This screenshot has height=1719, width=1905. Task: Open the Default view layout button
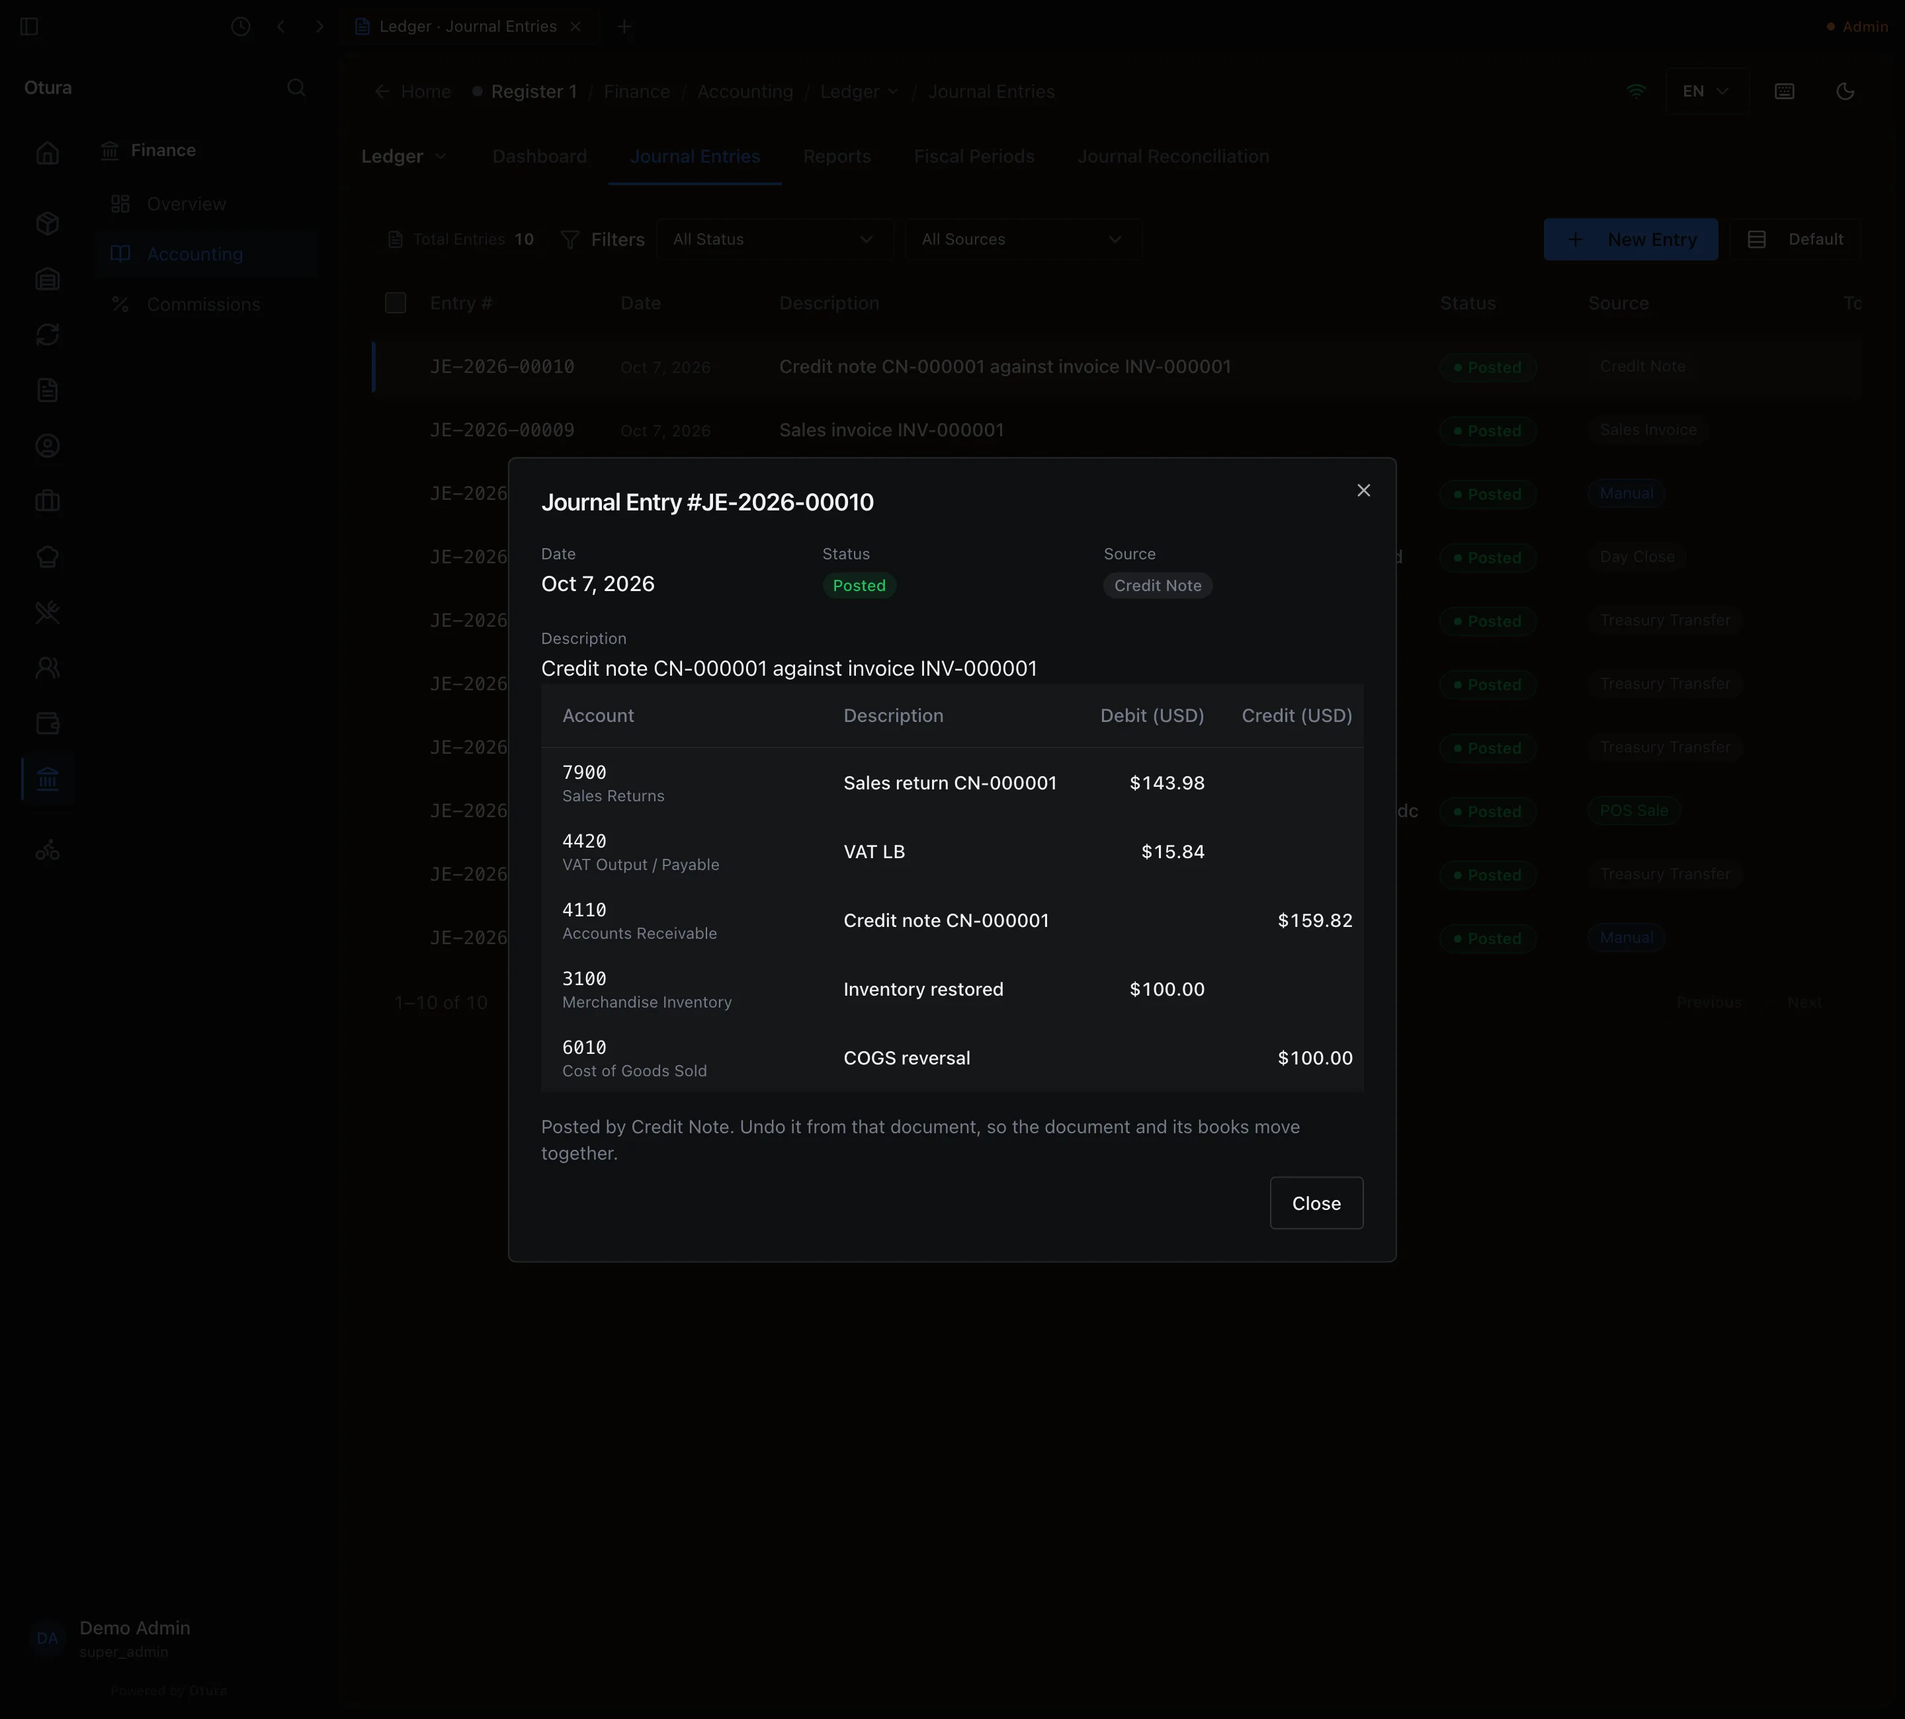pyautogui.click(x=1795, y=240)
